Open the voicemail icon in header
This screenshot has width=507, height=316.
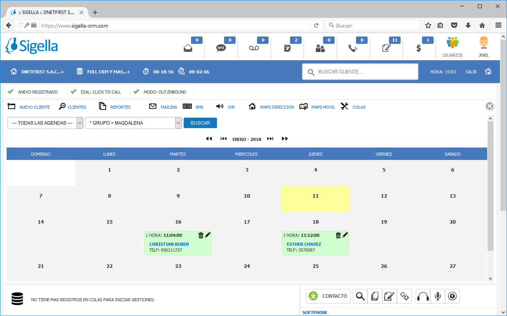click(254, 48)
